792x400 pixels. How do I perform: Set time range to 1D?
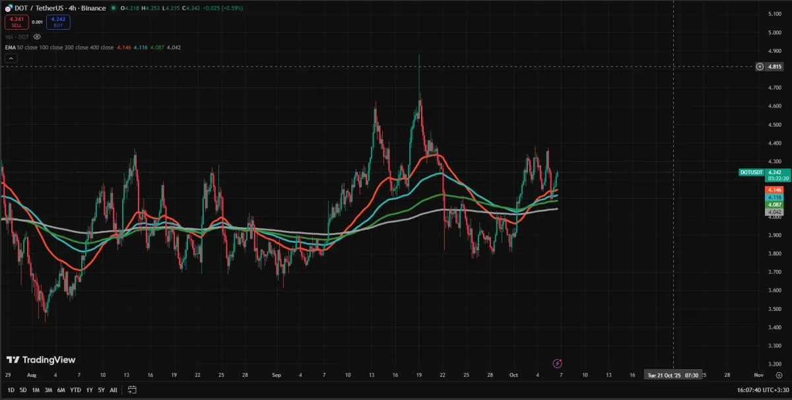[11, 389]
